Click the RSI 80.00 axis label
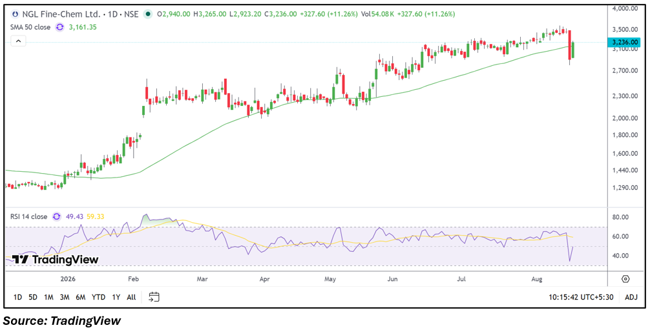The width and height of the screenshot is (650, 330). pyautogui.click(x=620, y=217)
